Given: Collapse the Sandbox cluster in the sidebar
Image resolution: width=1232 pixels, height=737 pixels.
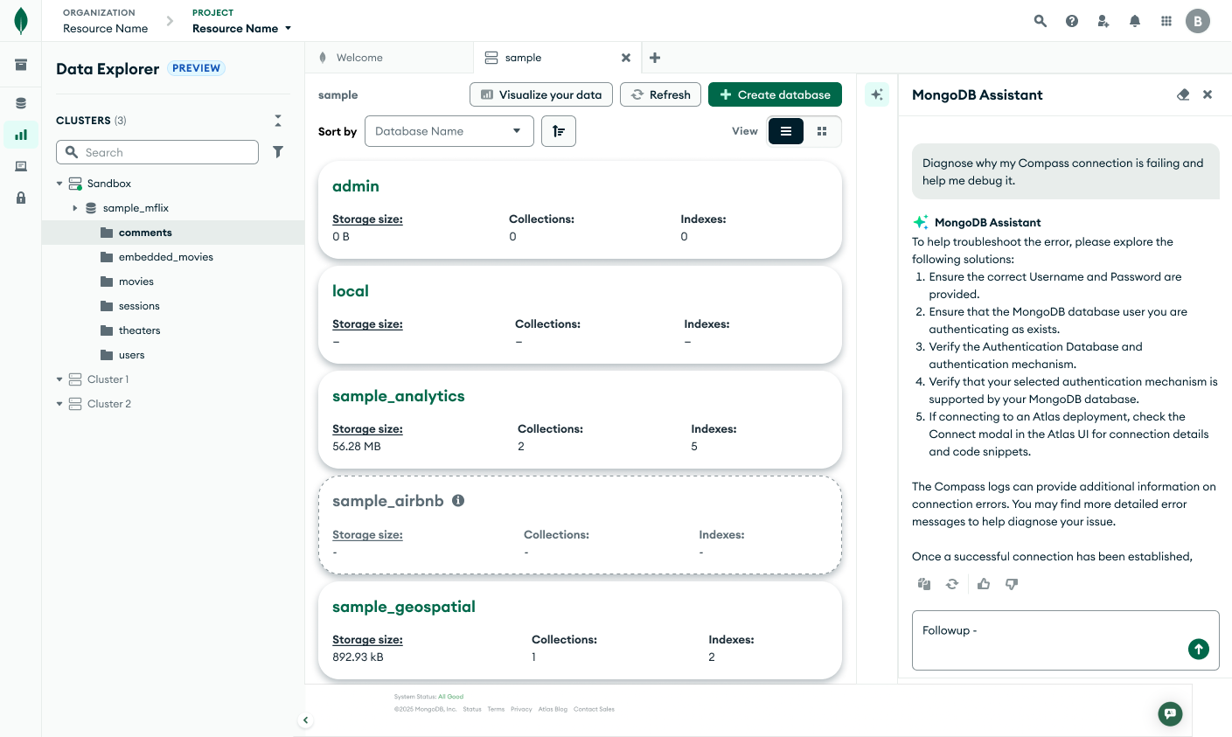Looking at the screenshot, I should click(59, 183).
